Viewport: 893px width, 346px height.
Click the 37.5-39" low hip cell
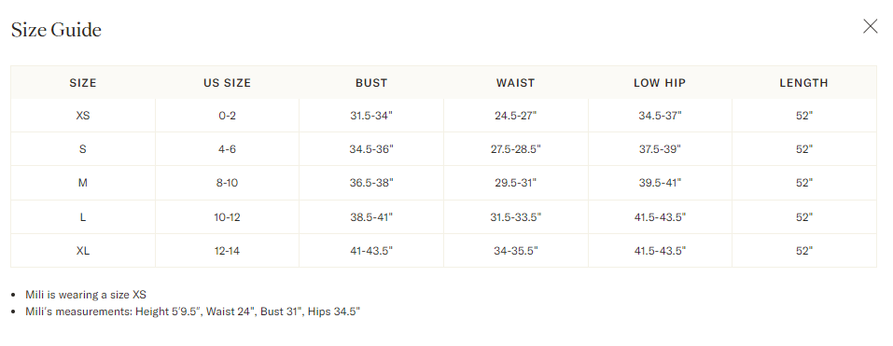tap(660, 149)
